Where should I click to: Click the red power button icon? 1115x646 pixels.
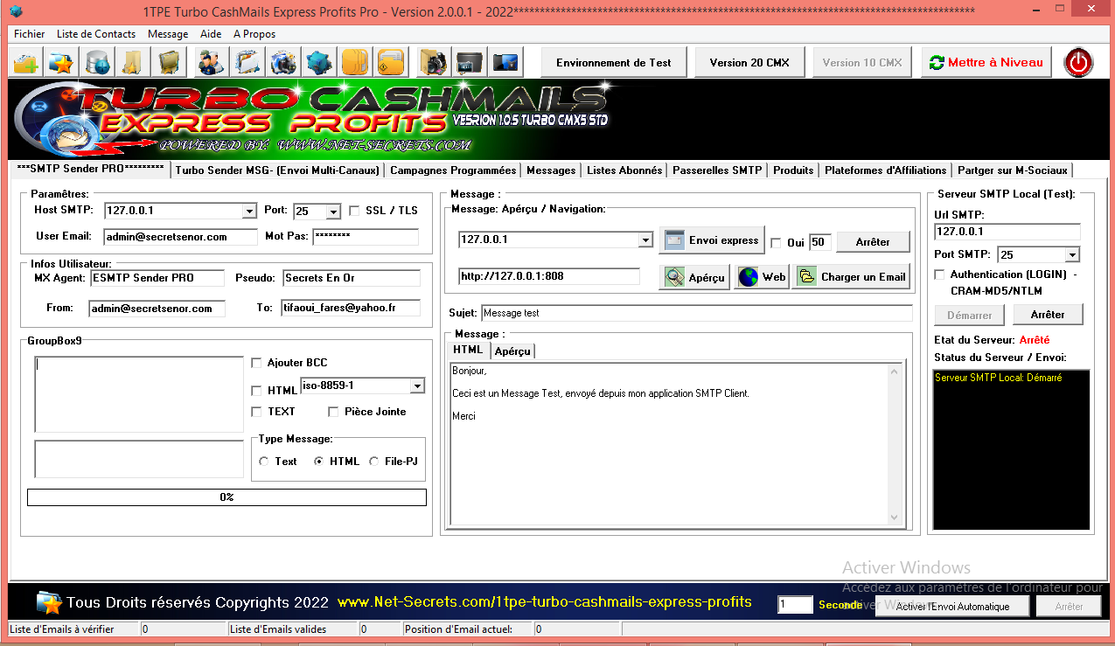pyautogui.click(x=1078, y=63)
